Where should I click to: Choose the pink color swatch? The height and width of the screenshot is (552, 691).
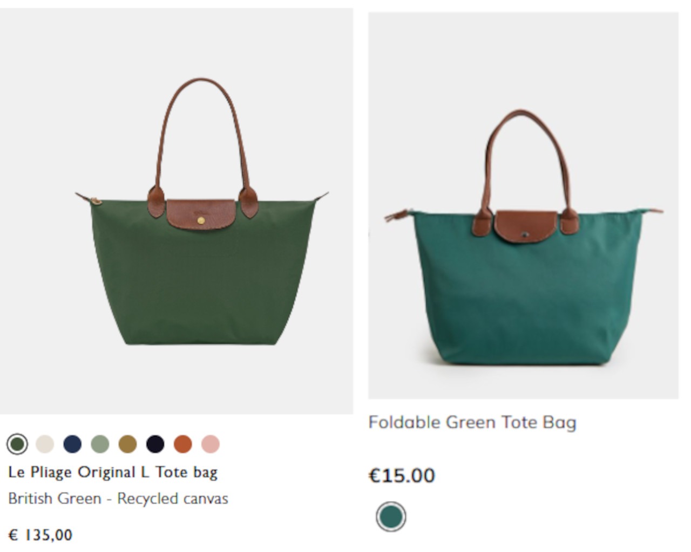click(211, 444)
